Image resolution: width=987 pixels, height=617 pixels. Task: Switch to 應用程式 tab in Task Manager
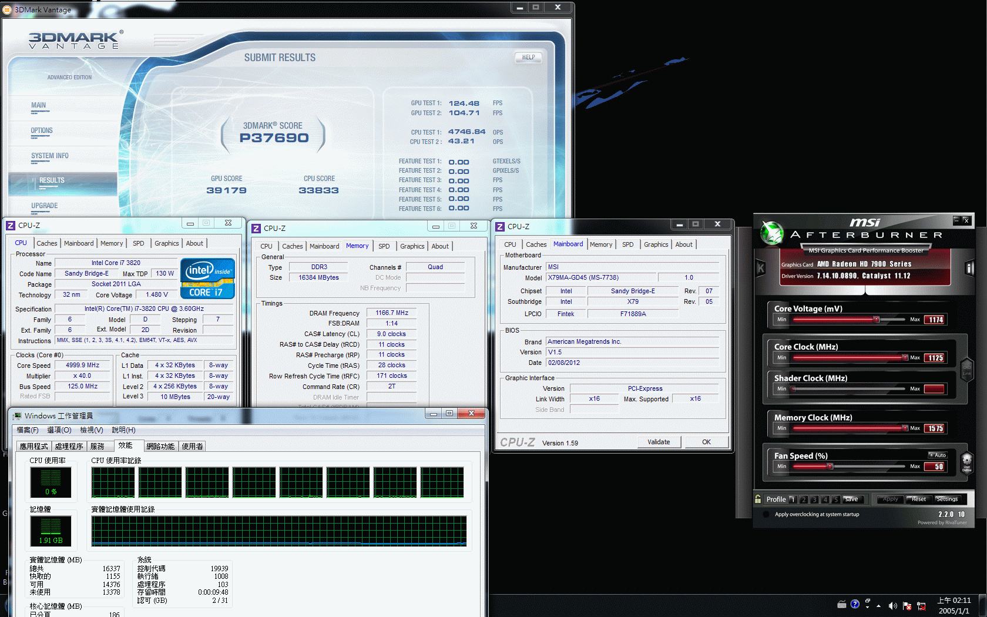pyautogui.click(x=33, y=447)
